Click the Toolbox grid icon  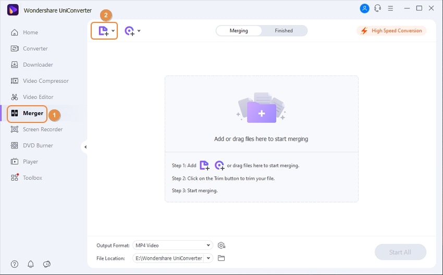coord(15,177)
